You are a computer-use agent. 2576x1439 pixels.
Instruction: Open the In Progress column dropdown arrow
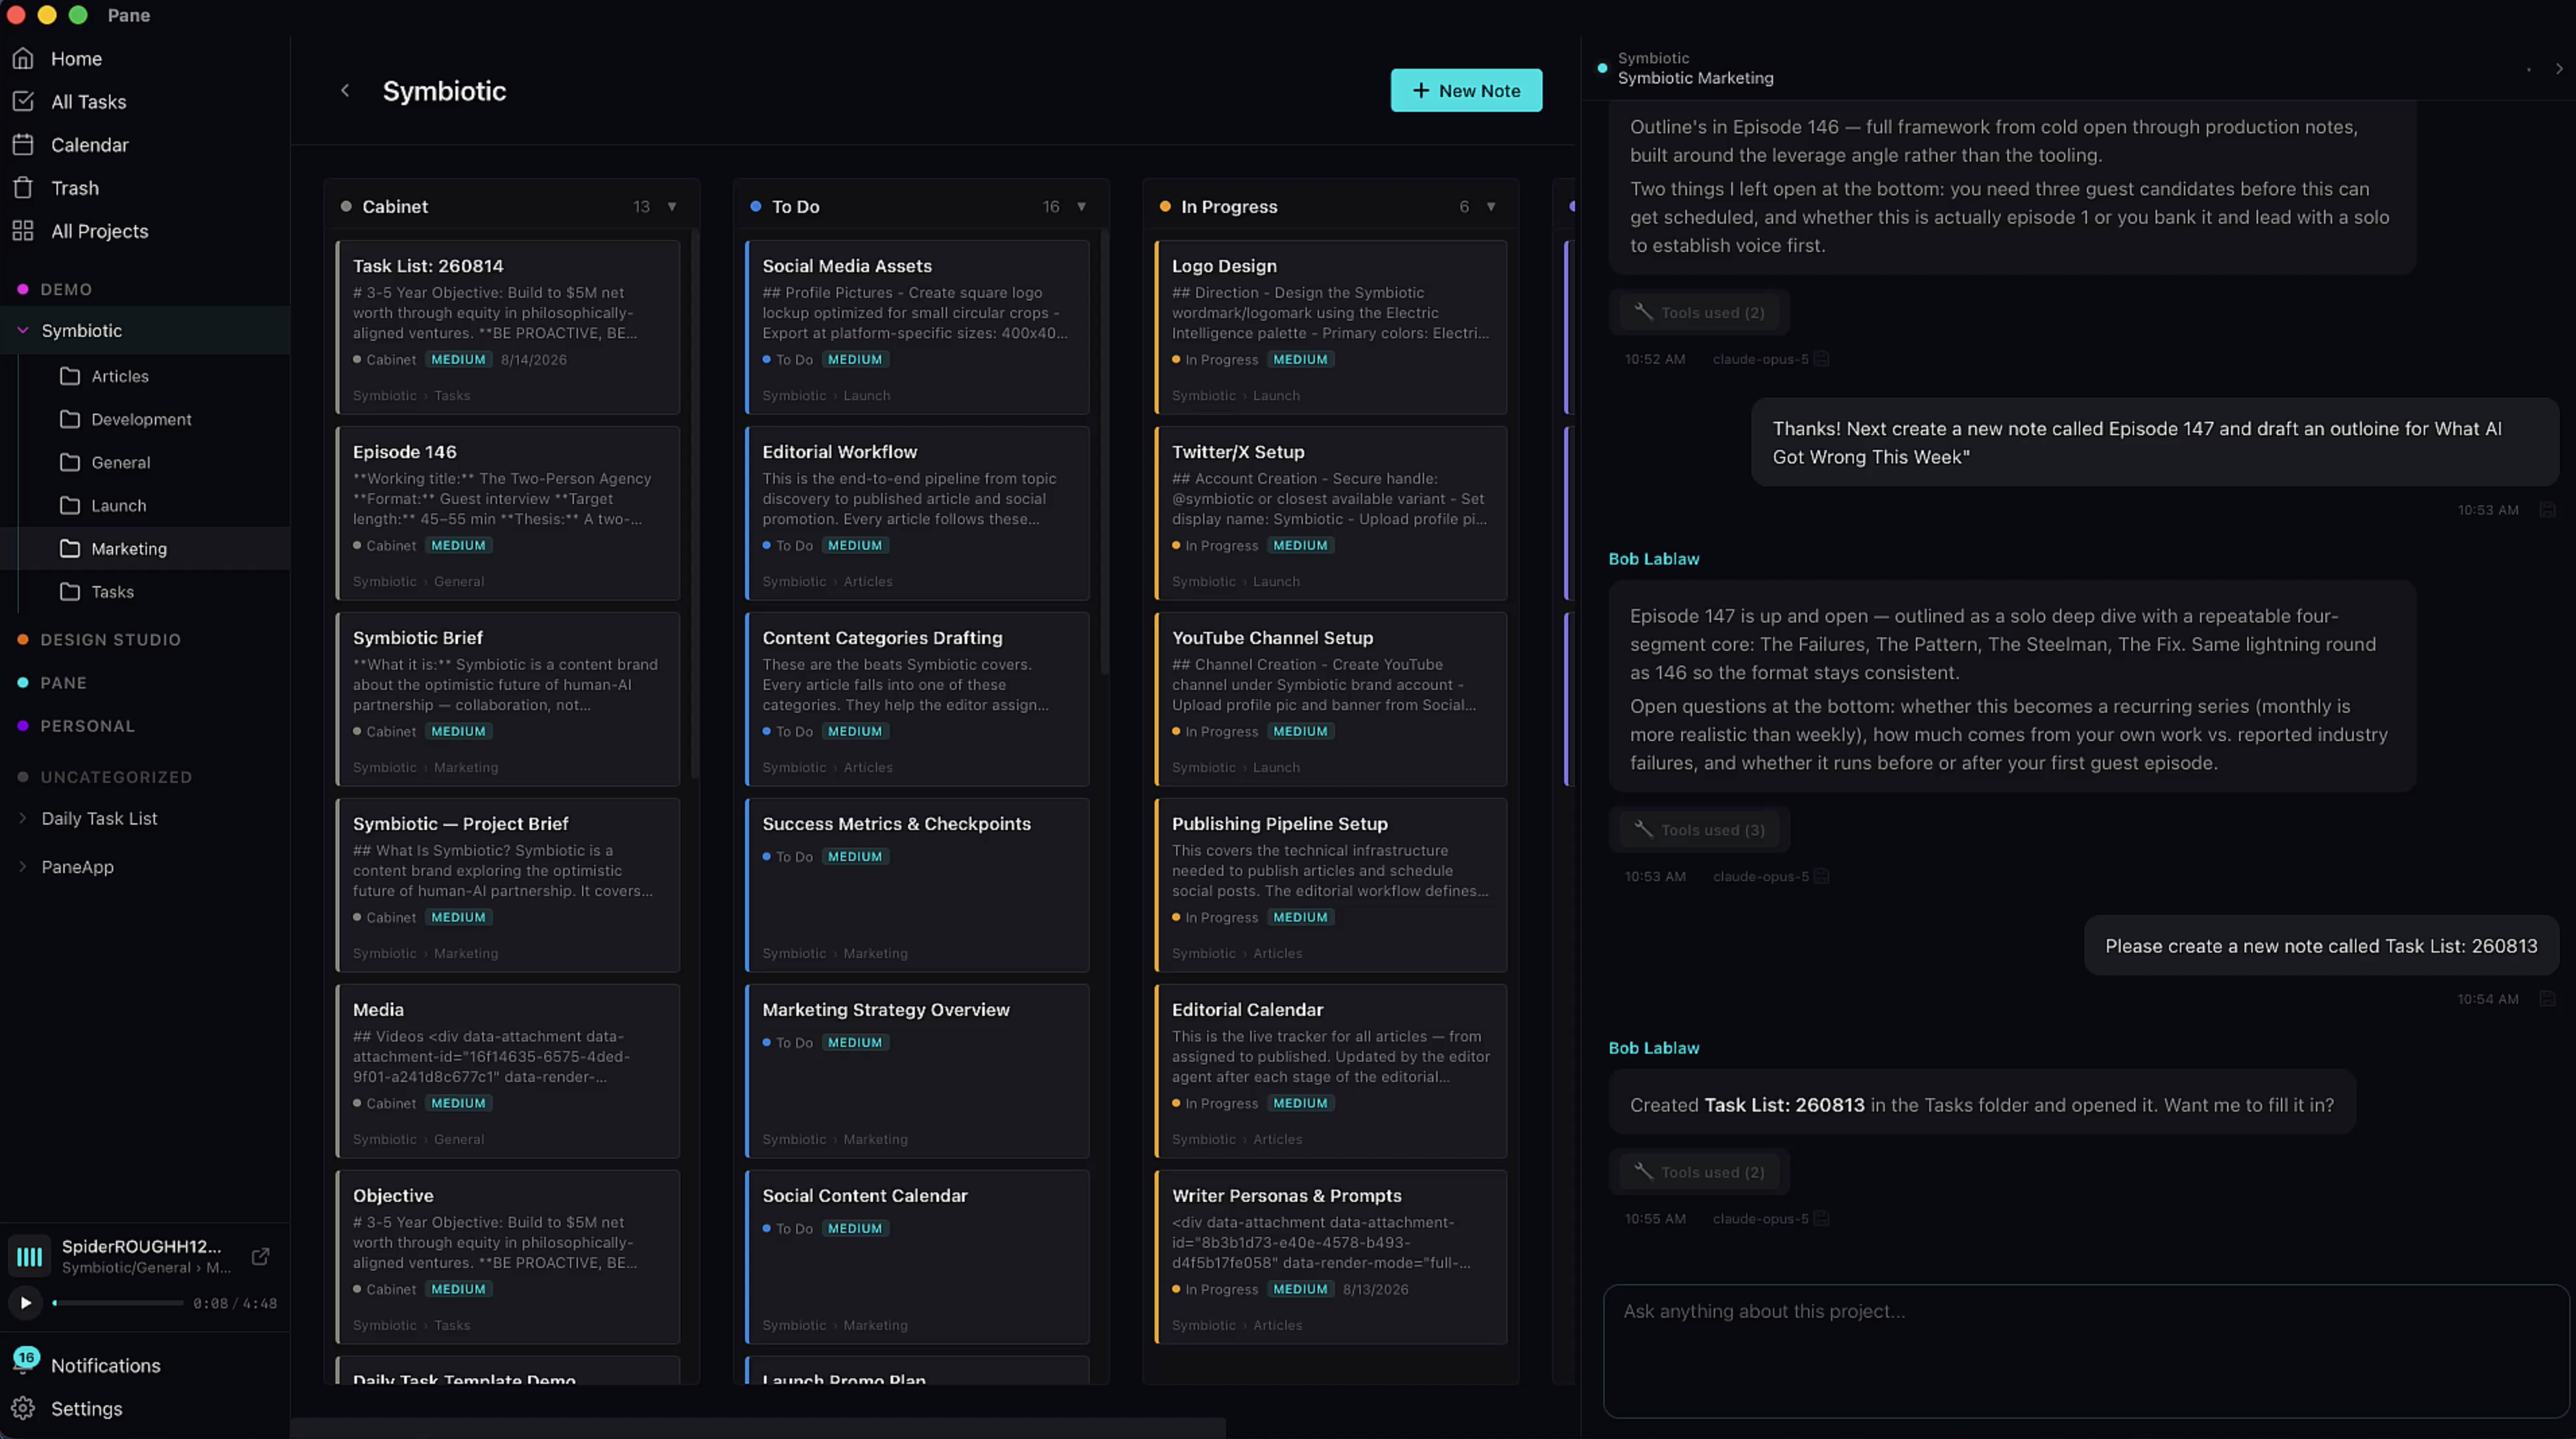pos(1491,206)
